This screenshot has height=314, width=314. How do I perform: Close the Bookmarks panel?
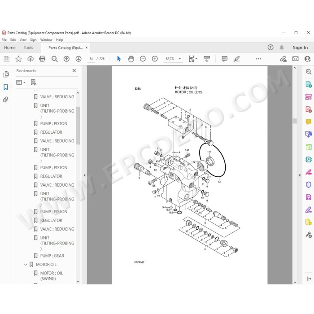coord(74,70)
